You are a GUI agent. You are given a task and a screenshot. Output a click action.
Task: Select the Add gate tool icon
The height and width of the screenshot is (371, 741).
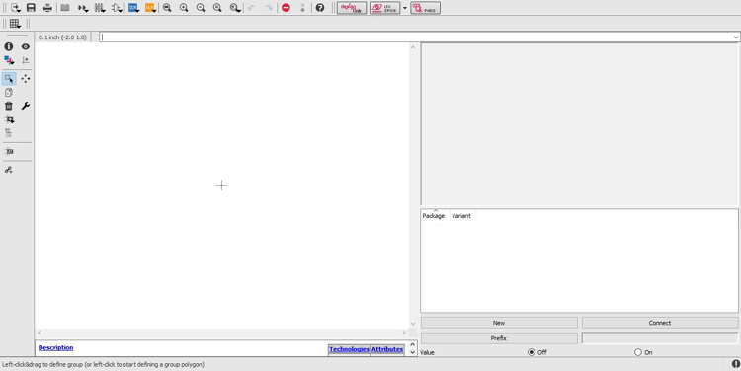tap(9, 119)
